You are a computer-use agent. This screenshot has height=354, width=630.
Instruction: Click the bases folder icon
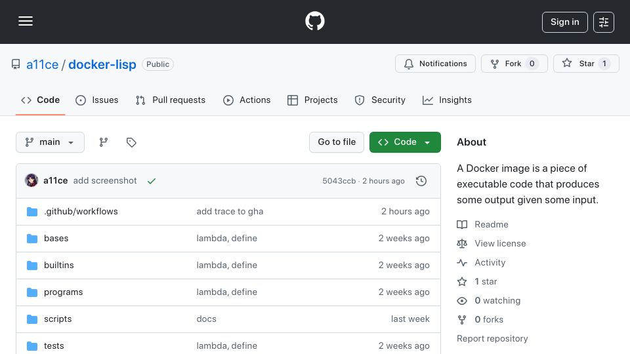tap(32, 239)
